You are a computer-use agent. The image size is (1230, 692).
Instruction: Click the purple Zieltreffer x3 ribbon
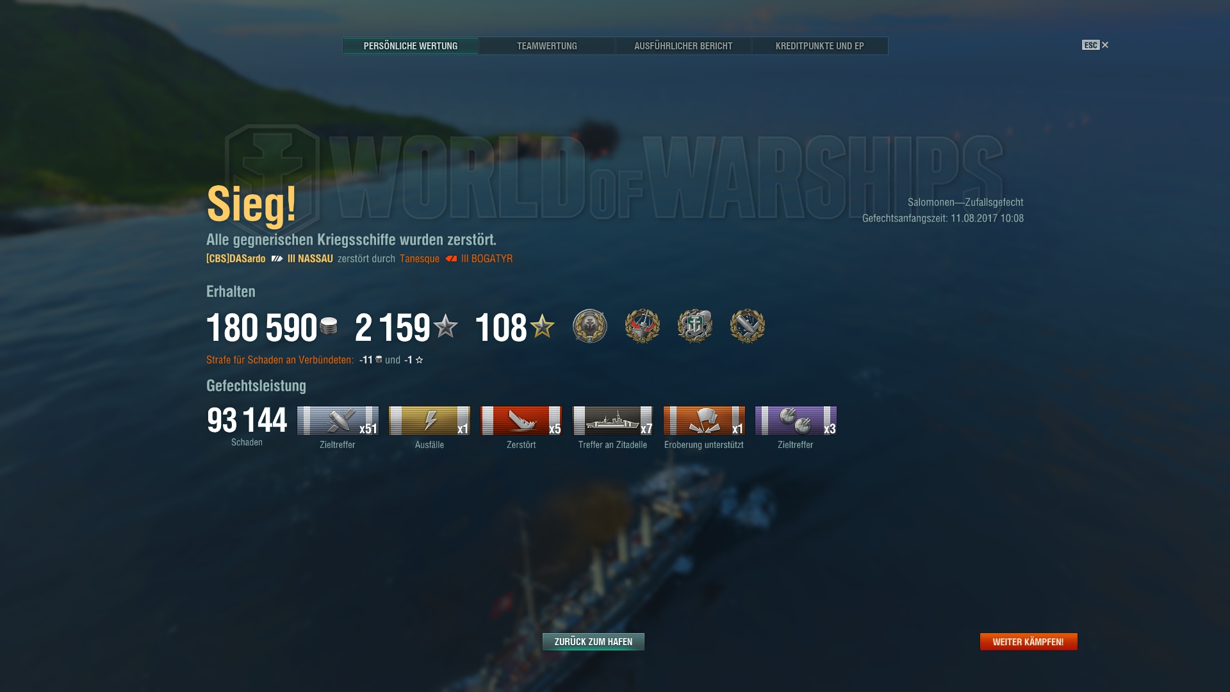click(796, 421)
